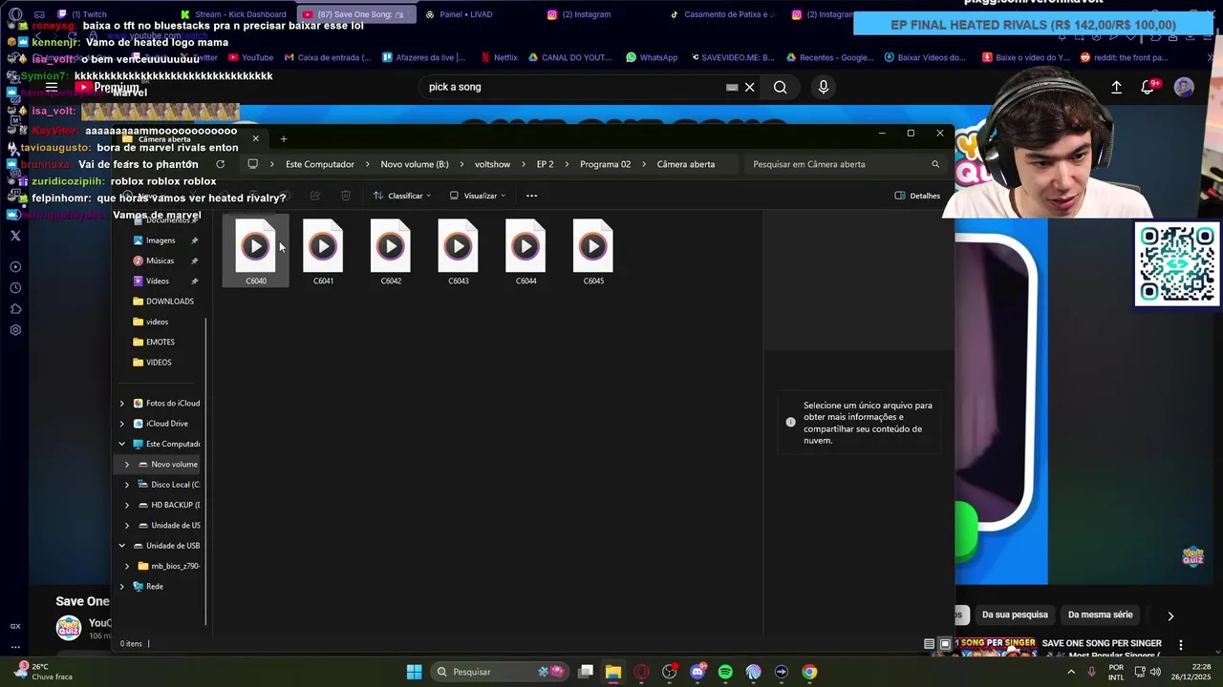Click the YouTube search magnifier button
The image size is (1223, 687).
(x=781, y=87)
